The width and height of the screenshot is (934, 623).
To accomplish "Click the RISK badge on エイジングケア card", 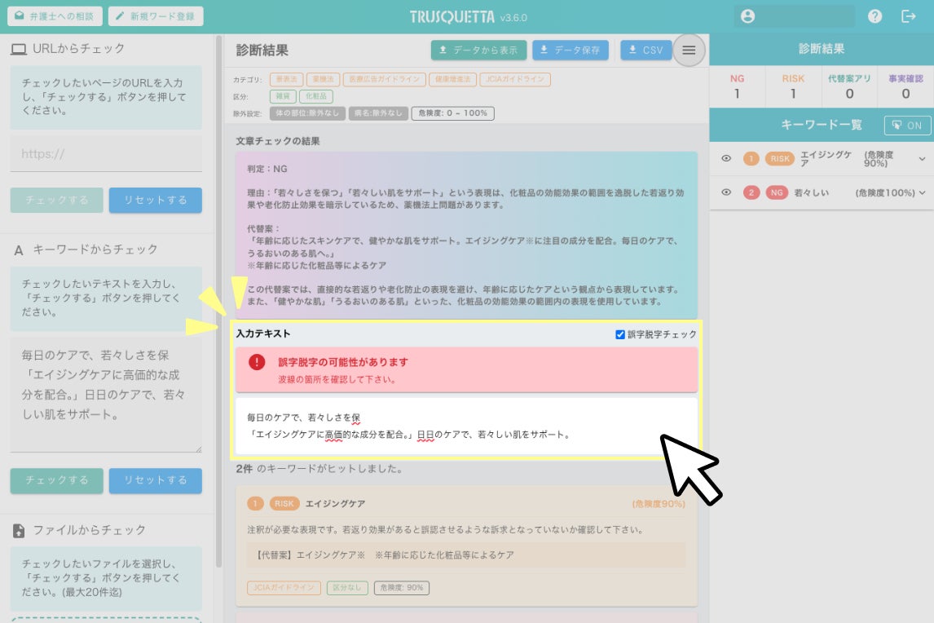I will point(284,504).
